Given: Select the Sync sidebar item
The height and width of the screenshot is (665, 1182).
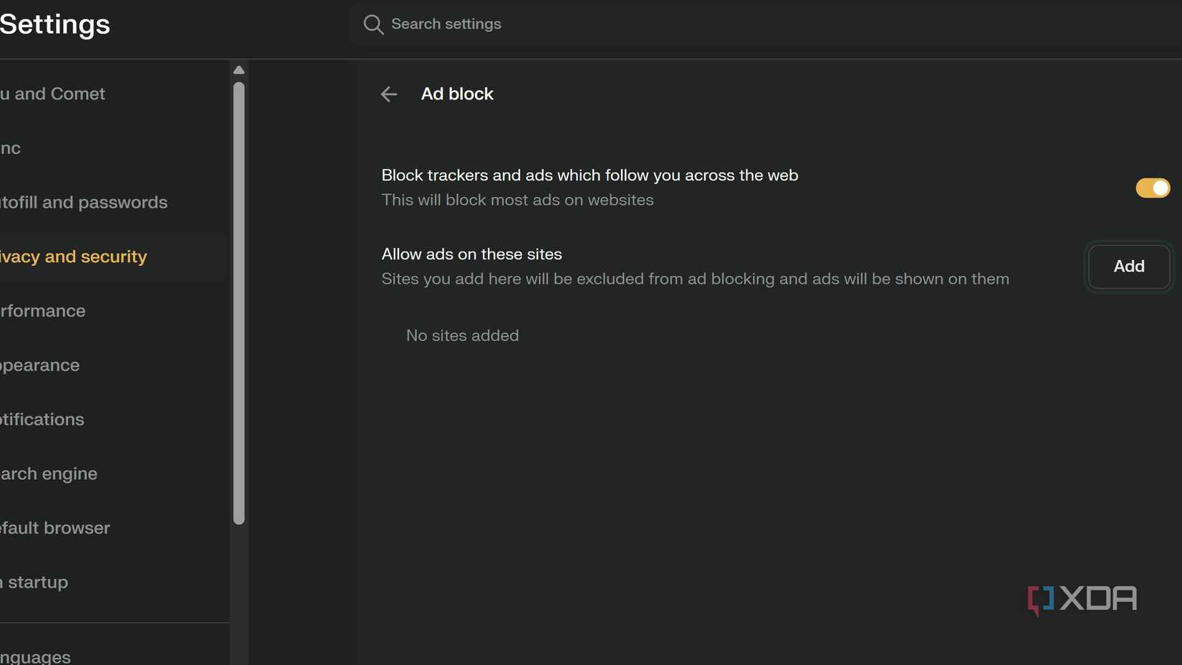Looking at the screenshot, I should 11,148.
